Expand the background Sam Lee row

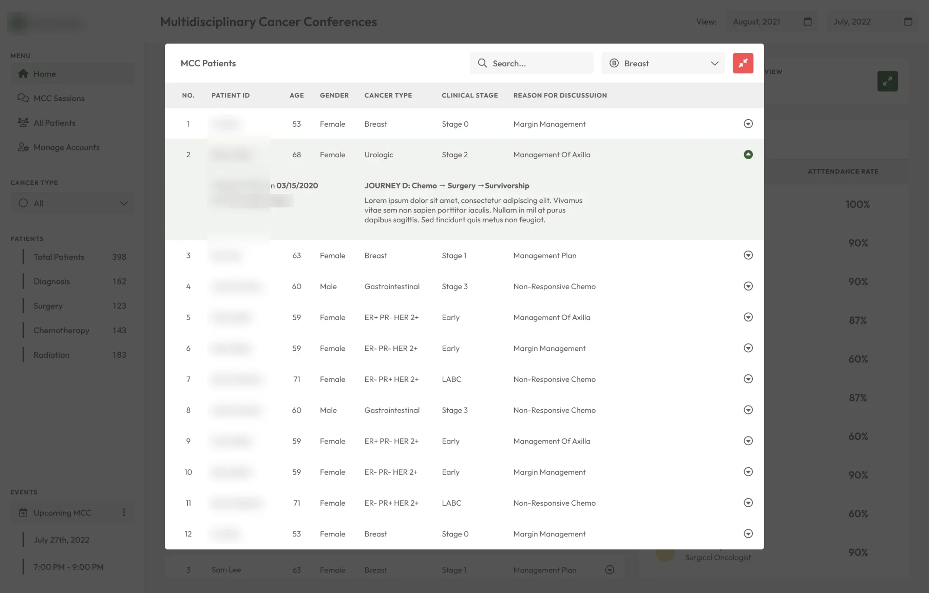[x=609, y=569]
